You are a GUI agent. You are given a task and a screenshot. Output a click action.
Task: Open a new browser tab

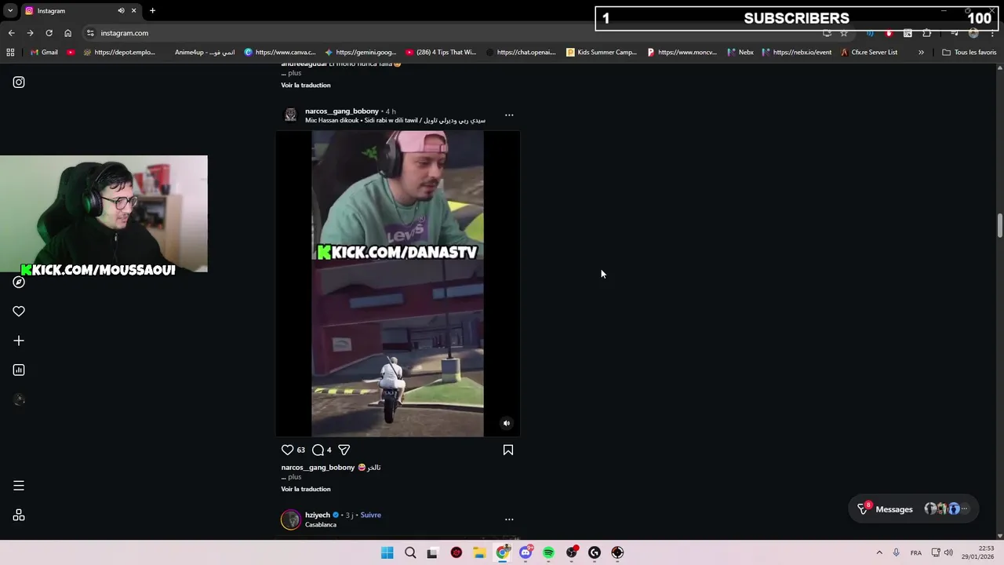pos(152,11)
